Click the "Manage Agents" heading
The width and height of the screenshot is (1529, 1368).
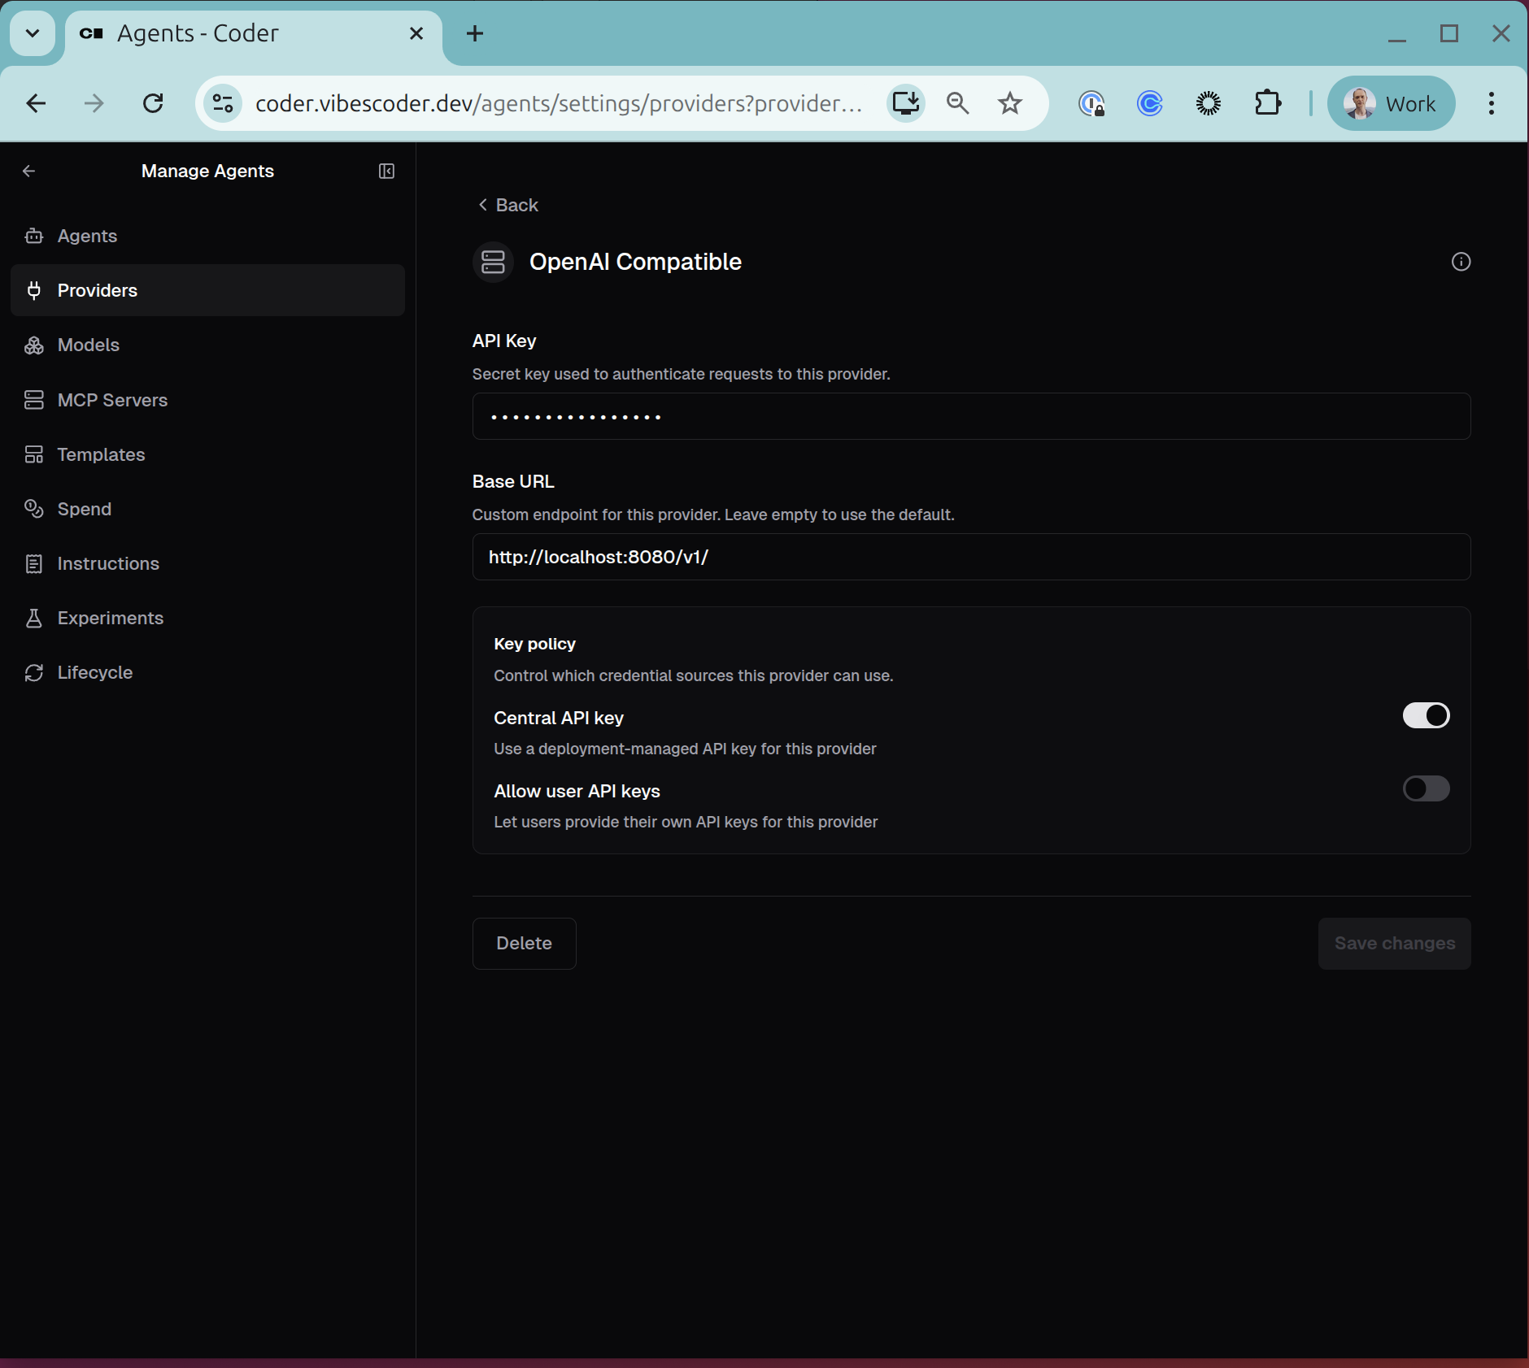point(207,171)
